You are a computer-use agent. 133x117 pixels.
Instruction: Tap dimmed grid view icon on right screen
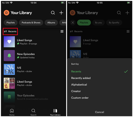click(x=128, y=31)
